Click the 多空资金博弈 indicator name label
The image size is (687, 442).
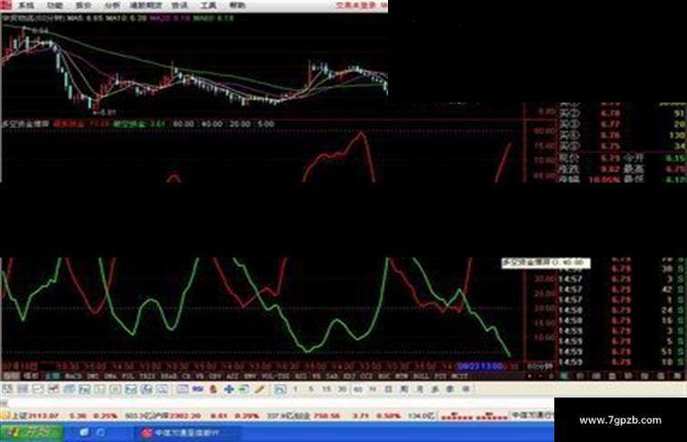pos(25,123)
